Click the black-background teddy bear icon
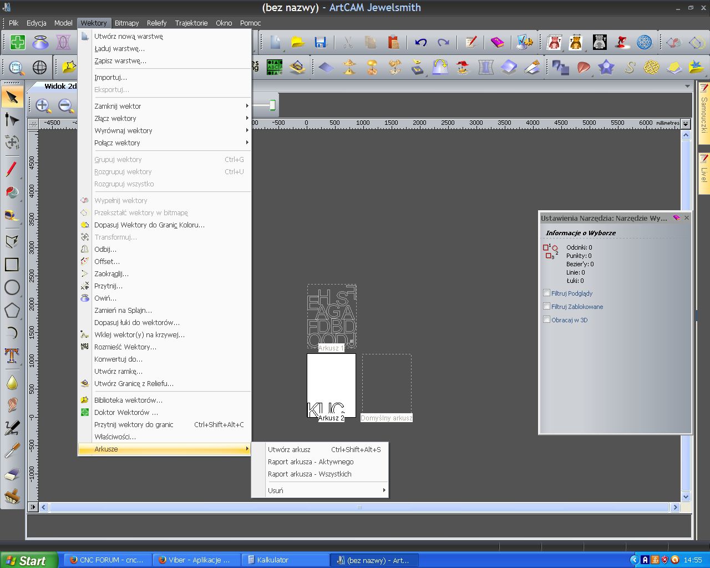This screenshot has width=710, height=568. pos(600,42)
